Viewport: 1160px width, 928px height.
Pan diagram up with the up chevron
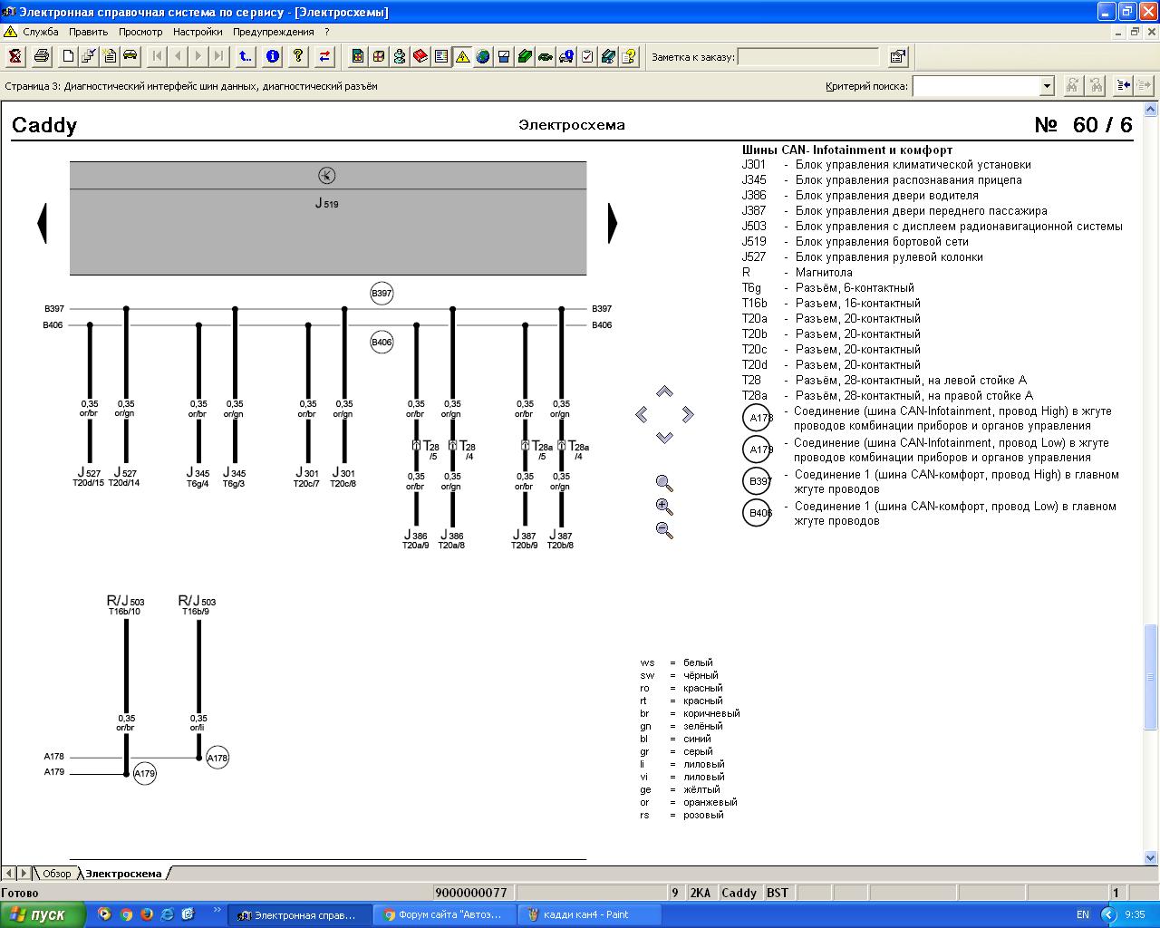pyautogui.click(x=664, y=391)
